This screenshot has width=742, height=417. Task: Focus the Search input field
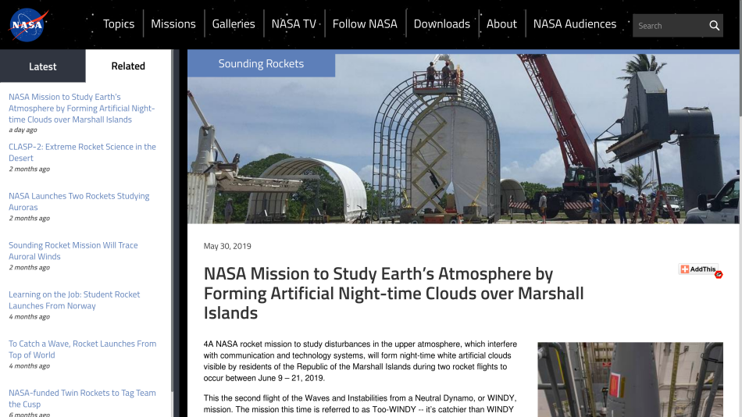click(669, 26)
